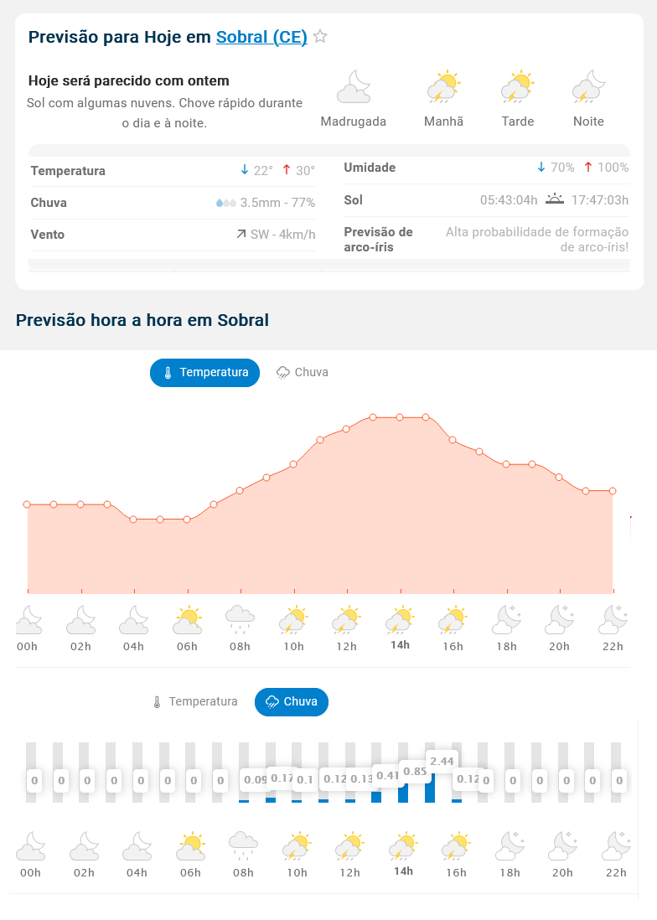The width and height of the screenshot is (657, 920).
Task: Click the 08h rain cloud icon in temperature chart
Action: pos(241,620)
